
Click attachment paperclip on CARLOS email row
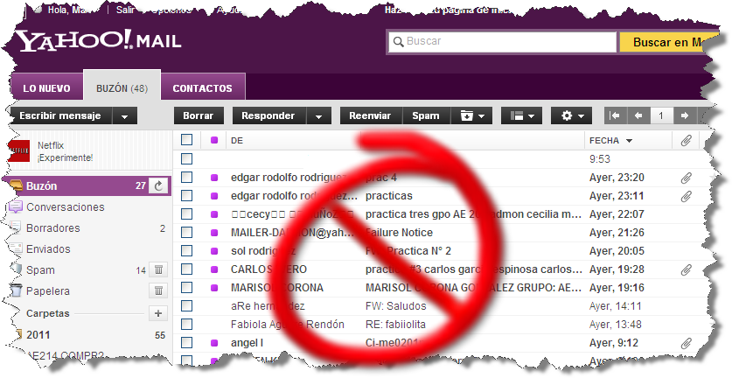click(686, 269)
